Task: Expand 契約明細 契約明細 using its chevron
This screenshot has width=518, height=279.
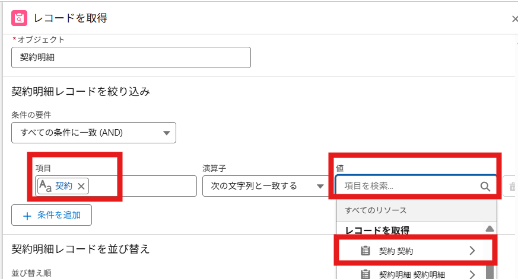Action: [472, 274]
